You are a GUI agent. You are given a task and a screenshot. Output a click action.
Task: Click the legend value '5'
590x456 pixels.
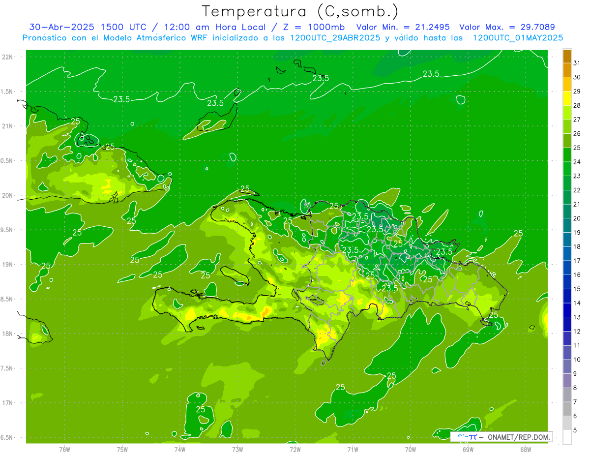point(575,430)
